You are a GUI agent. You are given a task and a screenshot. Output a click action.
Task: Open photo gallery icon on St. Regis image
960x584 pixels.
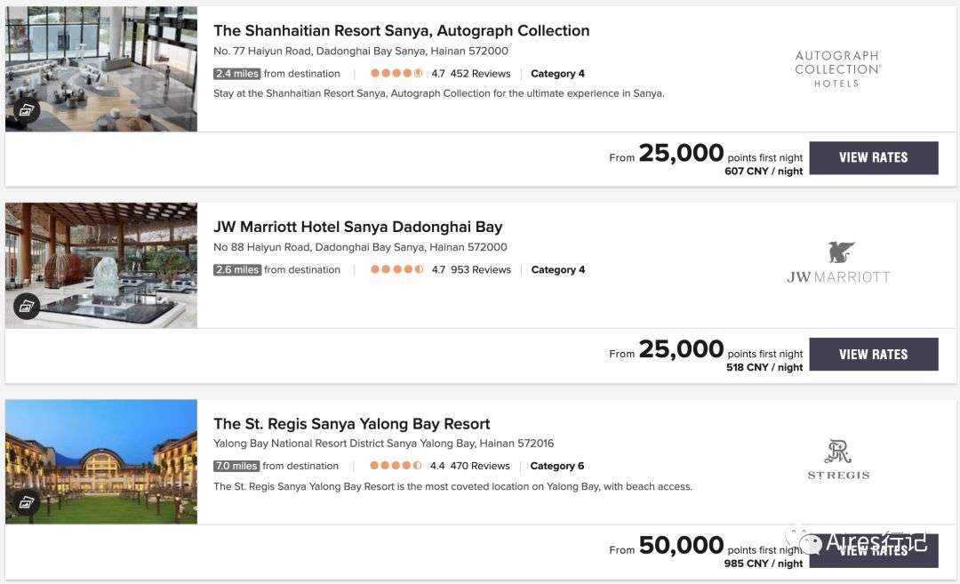[x=26, y=503]
